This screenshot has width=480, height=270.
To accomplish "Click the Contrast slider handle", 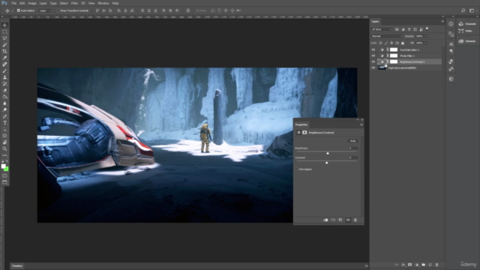I will point(327,163).
